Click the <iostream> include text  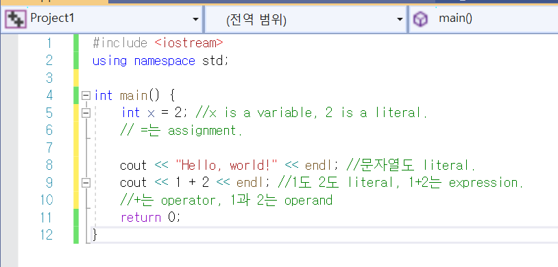point(189,43)
